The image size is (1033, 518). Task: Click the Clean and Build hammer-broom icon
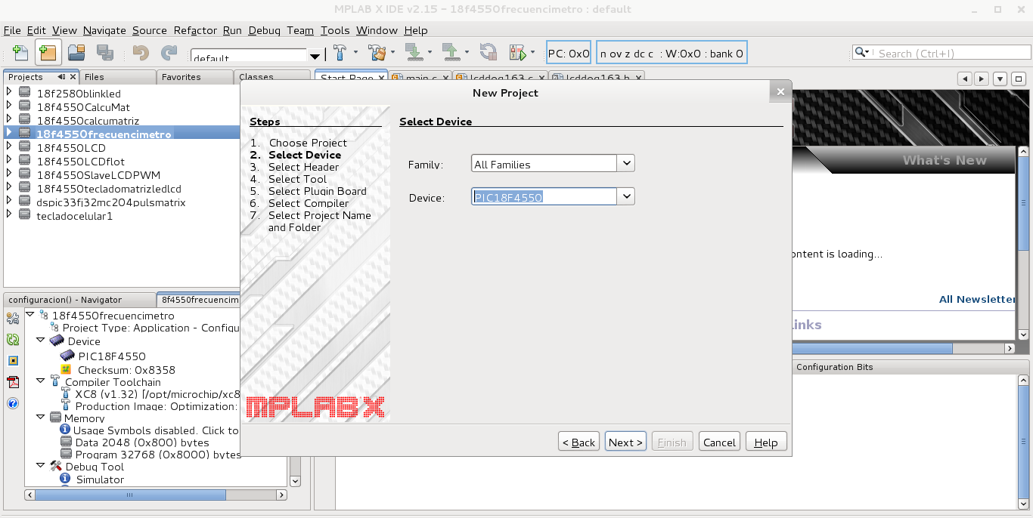click(x=377, y=53)
